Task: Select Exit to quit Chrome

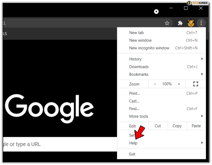Action: tap(132, 154)
